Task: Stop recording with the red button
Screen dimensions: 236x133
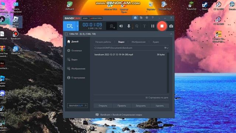Action: pos(162,26)
